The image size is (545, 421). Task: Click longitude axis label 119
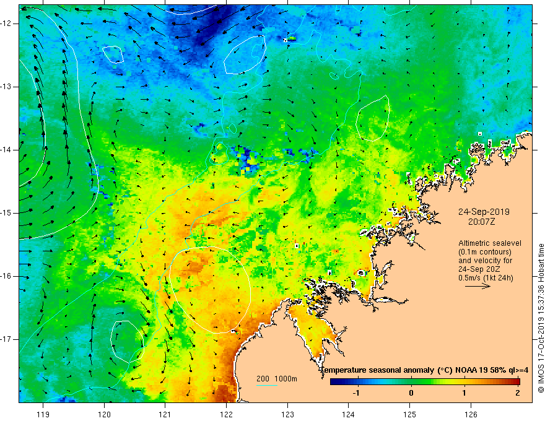click(x=43, y=414)
